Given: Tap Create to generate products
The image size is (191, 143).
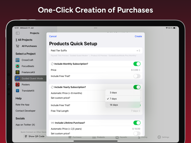Looking at the screenshot, I should tap(138, 36).
